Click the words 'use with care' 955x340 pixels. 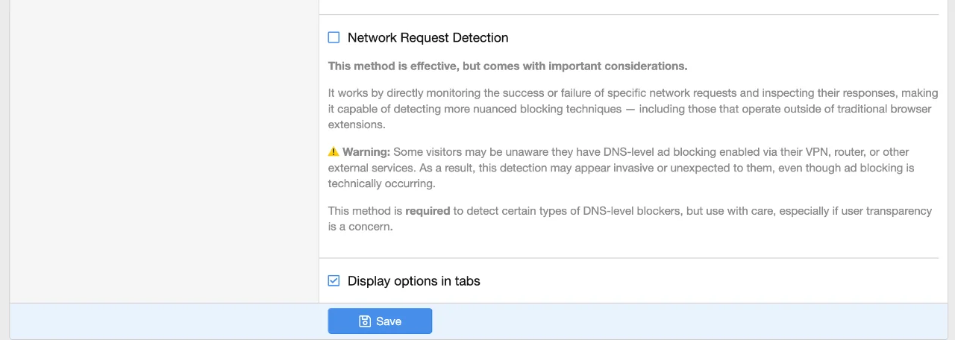point(737,211)
